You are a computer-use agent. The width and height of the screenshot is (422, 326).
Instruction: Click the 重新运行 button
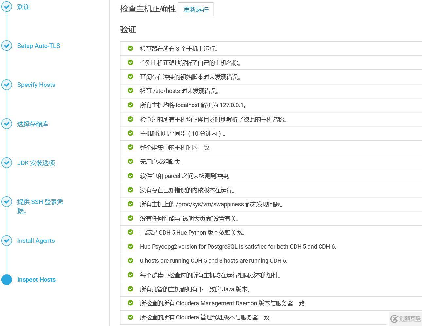tap(196, 10)
